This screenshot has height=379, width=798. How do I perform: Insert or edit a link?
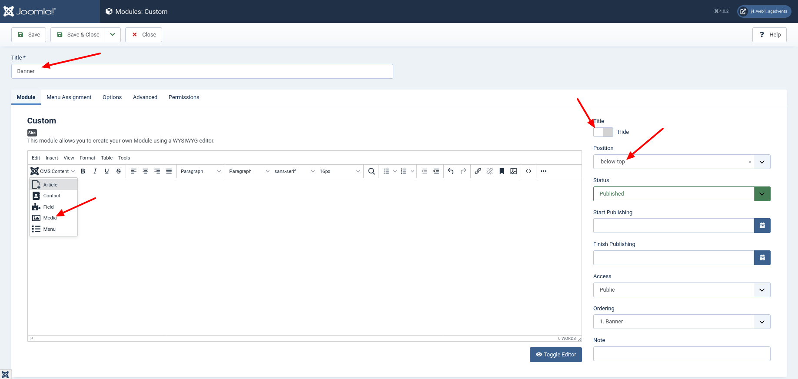point(478,171)
